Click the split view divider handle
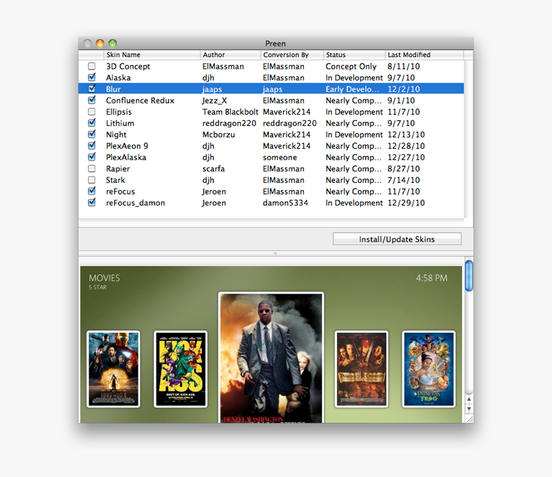This screenshot has height=477, width=552. [x=275, y=253]
